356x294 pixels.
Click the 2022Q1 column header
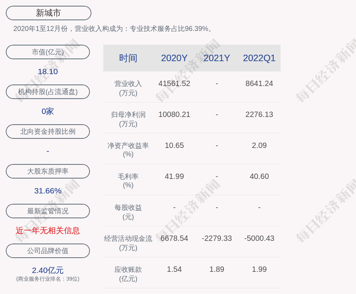point(259,58)
